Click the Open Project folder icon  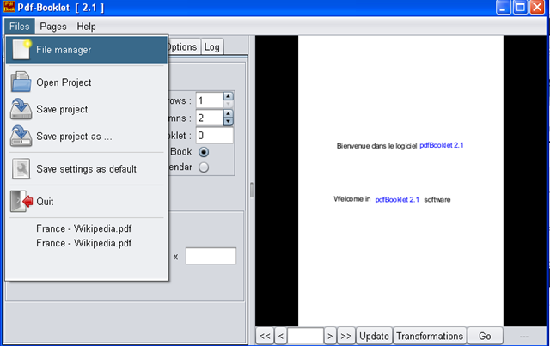(21, 82)
